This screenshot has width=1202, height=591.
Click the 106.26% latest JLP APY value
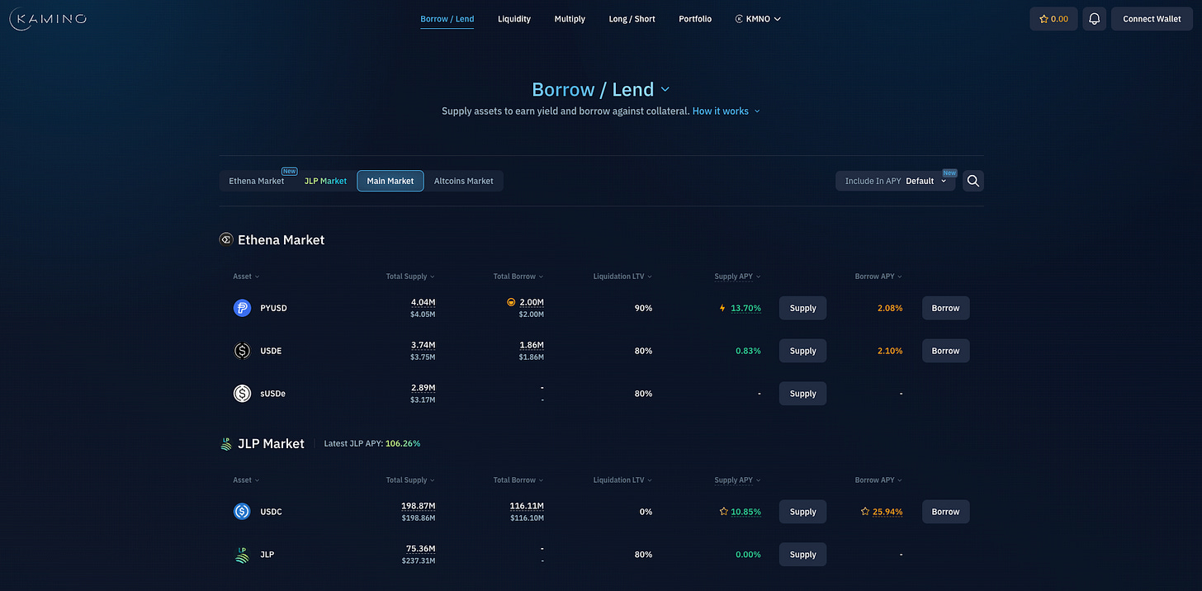click(403, 443)
